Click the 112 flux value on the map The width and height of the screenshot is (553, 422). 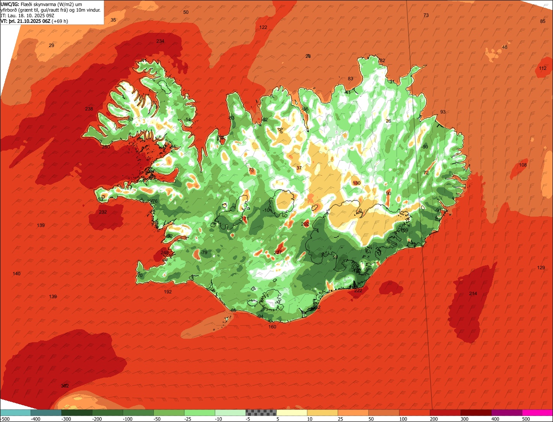point(543,69)
